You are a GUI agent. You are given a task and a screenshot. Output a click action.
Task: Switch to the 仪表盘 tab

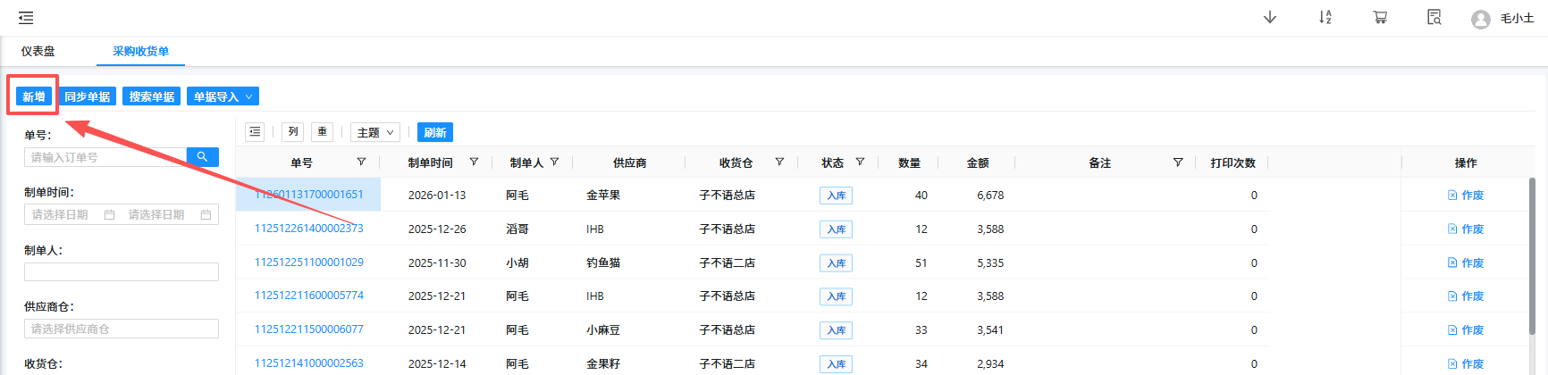click(x=38, y=52)
